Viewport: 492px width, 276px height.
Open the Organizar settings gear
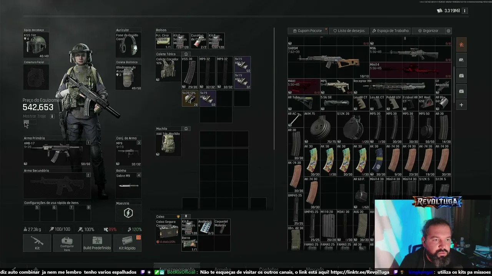click(x=448, y=31)
